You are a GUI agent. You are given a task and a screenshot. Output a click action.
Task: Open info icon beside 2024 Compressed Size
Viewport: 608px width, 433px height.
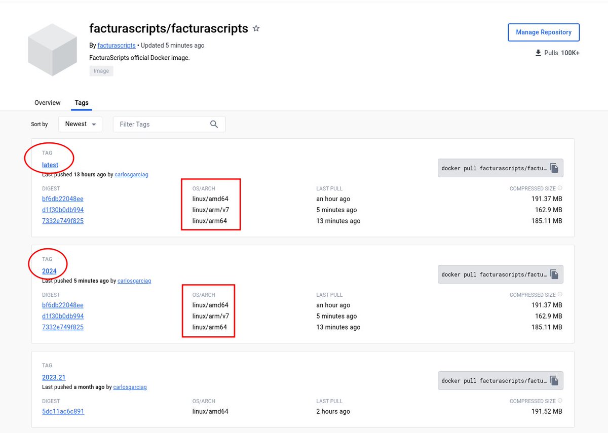(x=560, y=295)
